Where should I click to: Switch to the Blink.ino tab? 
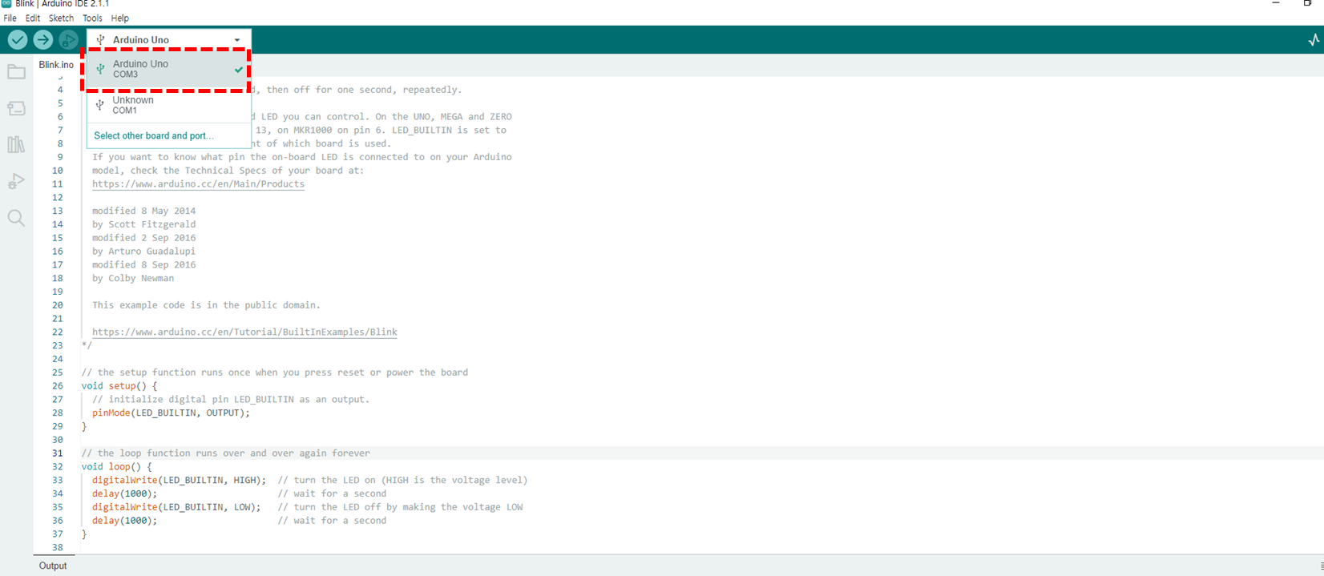[x=56, y=64]
